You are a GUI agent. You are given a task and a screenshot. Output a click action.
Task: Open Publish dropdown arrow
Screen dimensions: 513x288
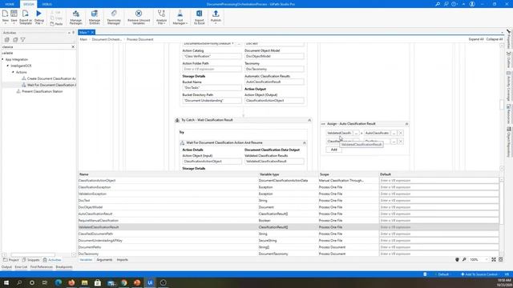pyautogui.click(x=216, y=23)
